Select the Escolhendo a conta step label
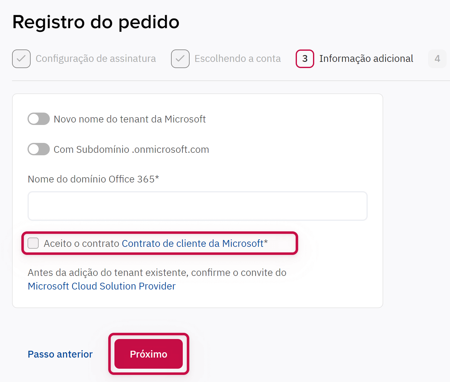The width and height of the screenshot is (450, 382). point(238,59)
